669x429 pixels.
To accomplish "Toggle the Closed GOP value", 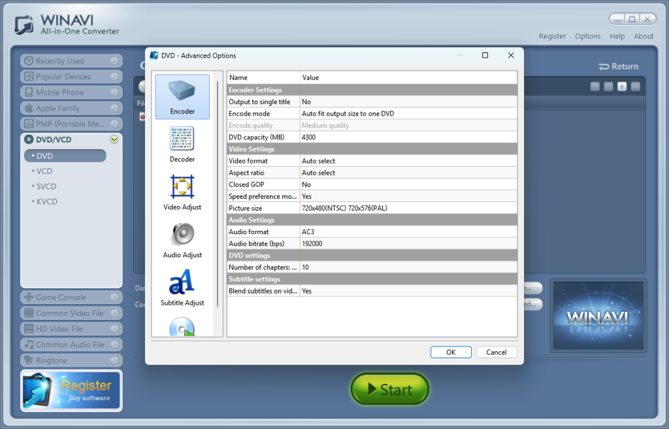I will (408, 185).
